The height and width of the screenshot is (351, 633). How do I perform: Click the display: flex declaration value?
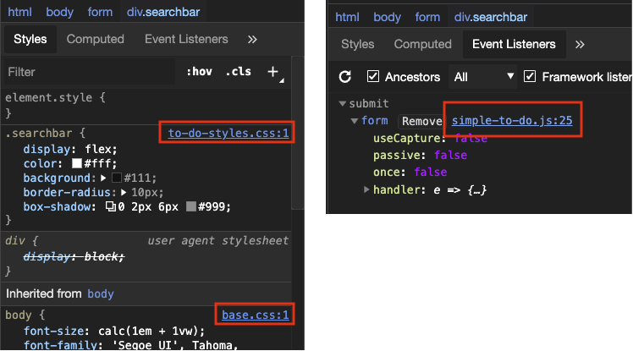tap(99, 149)
